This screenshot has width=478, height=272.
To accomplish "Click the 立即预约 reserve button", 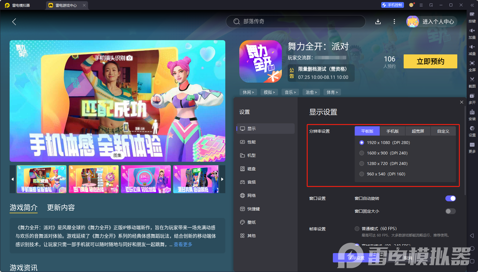I will [430, 61].
